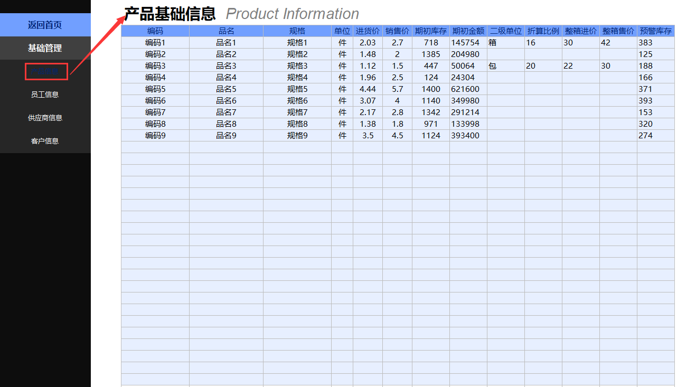Select the 规格 column header

(297, 31)
